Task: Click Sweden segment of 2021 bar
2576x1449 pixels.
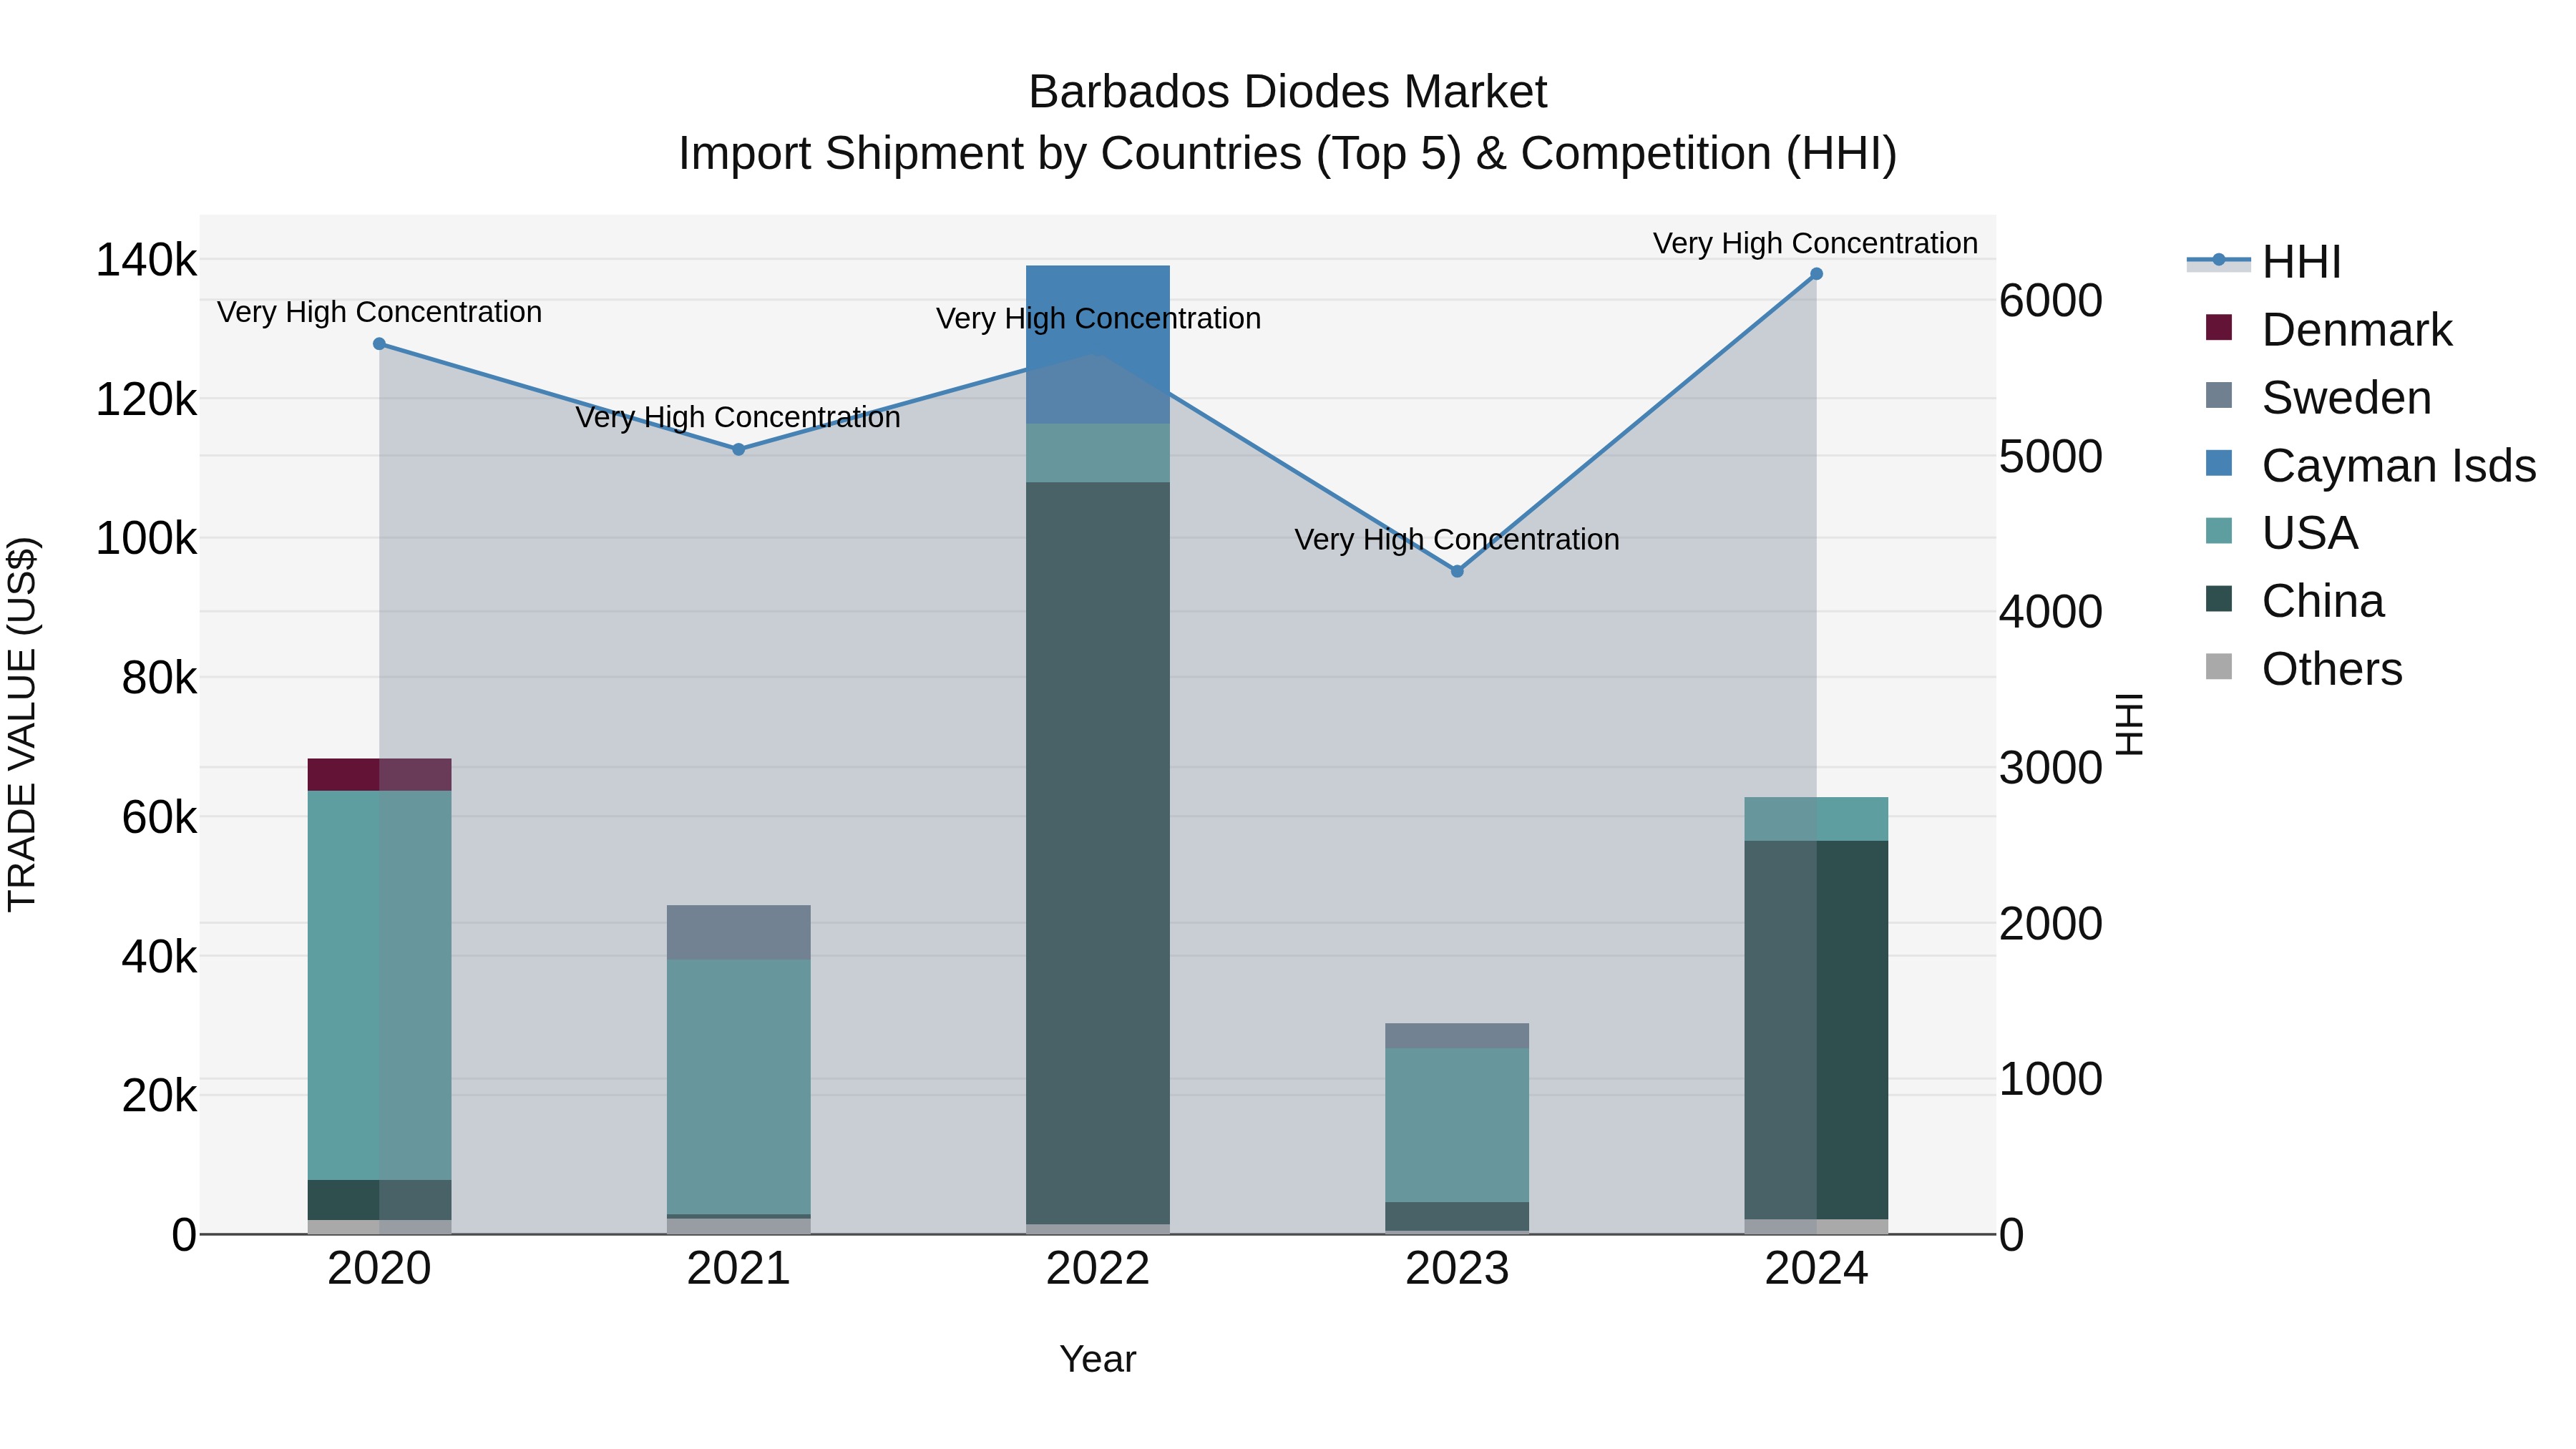Action: click(739, 932)
